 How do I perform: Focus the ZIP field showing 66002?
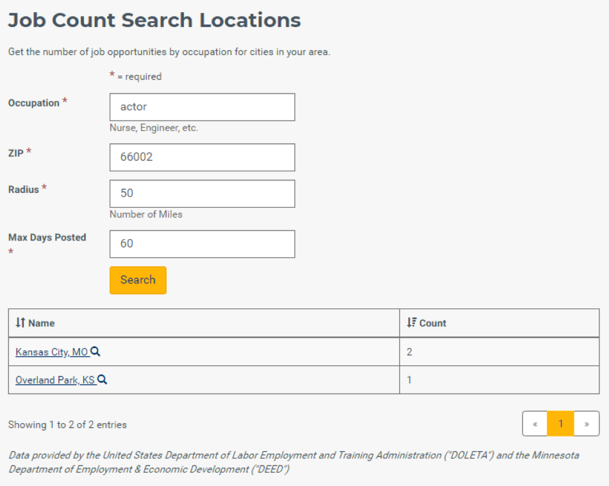[x=203, y=157]
